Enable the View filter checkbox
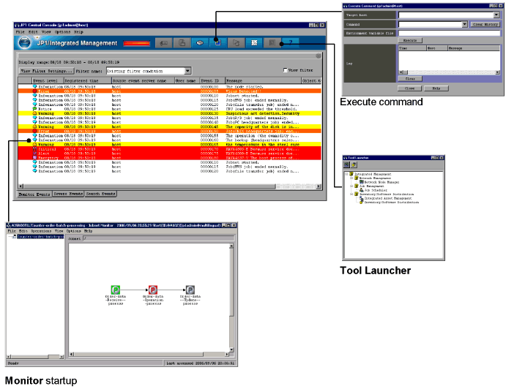 tap(285, 70)
